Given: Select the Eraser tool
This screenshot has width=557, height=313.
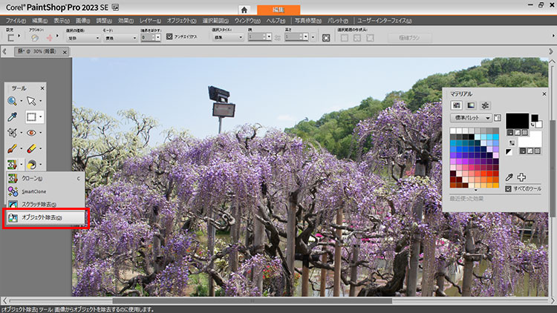Looking at the screenshot, I should 31,148.
